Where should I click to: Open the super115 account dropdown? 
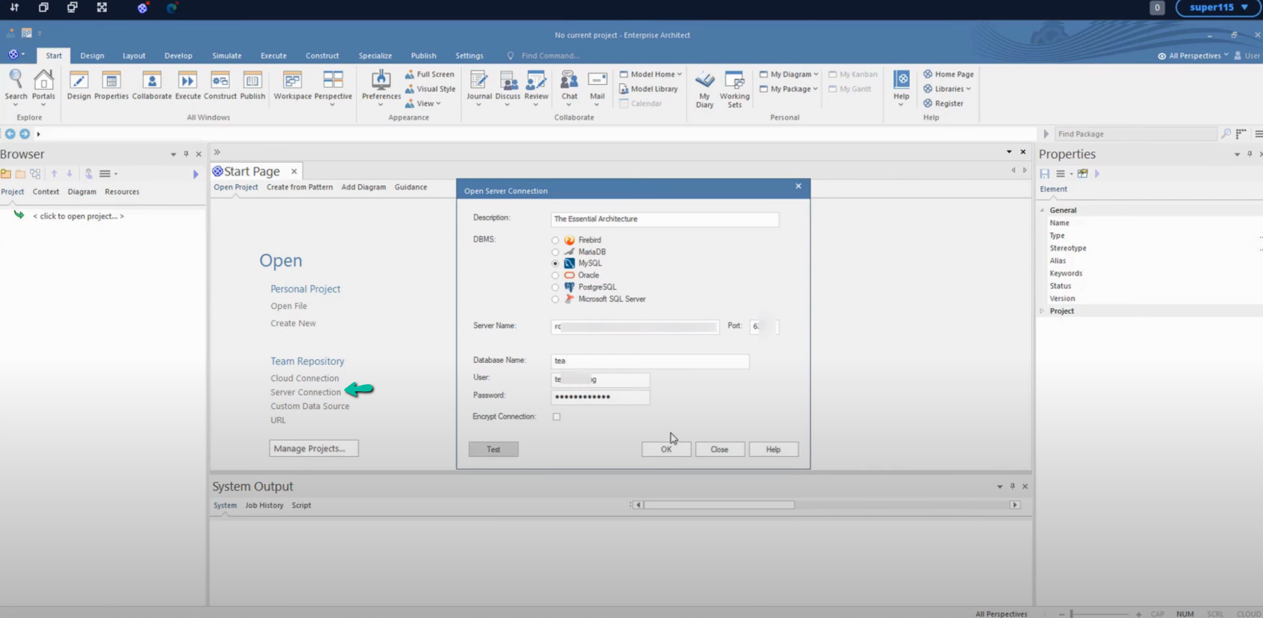[x=1219, y=7]
